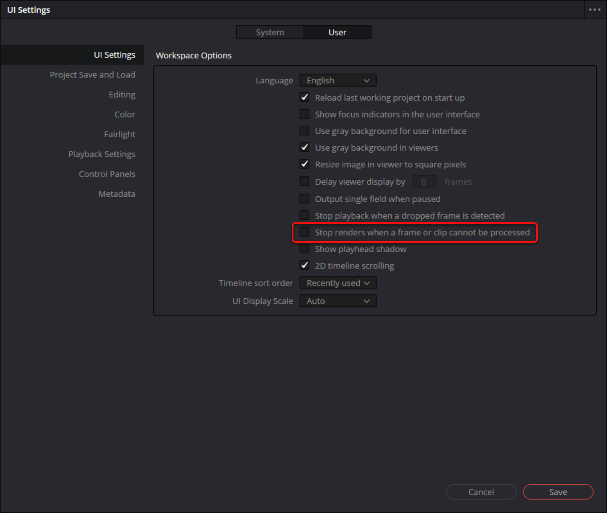Click the Save button
The image size is (607, 513).
558,492
